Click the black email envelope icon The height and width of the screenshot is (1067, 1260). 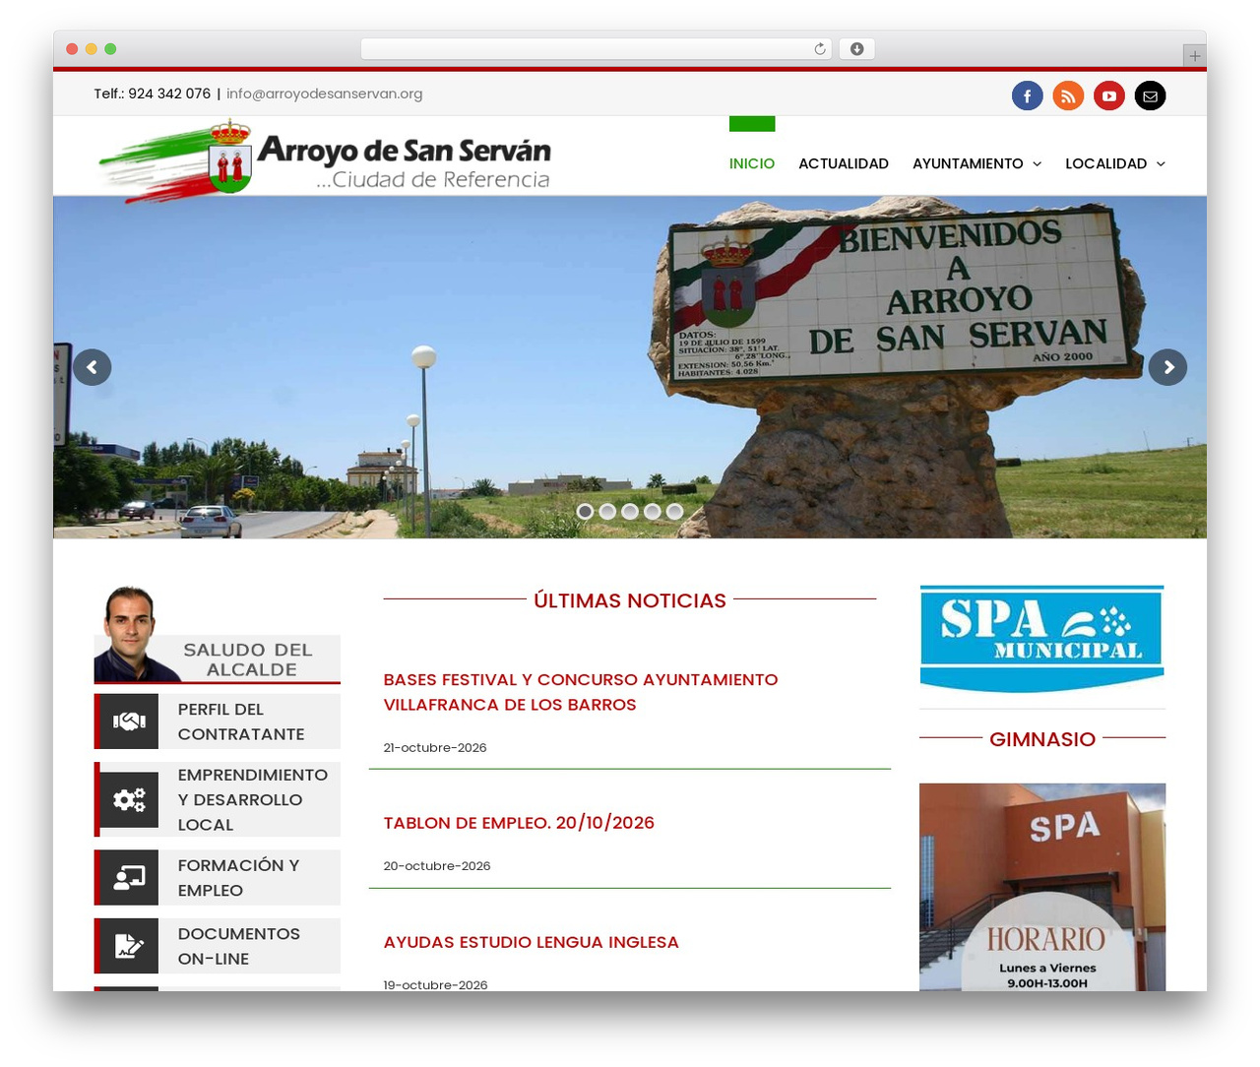[x=1150, y=95]
